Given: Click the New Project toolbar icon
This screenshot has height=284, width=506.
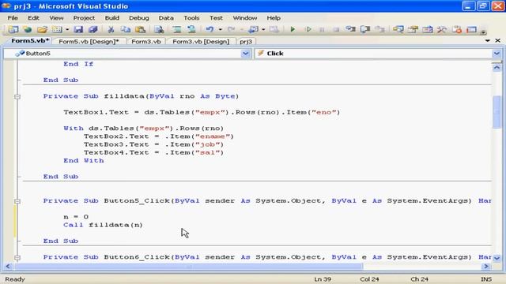Looking at the screenshot, I should pos(13,30).
